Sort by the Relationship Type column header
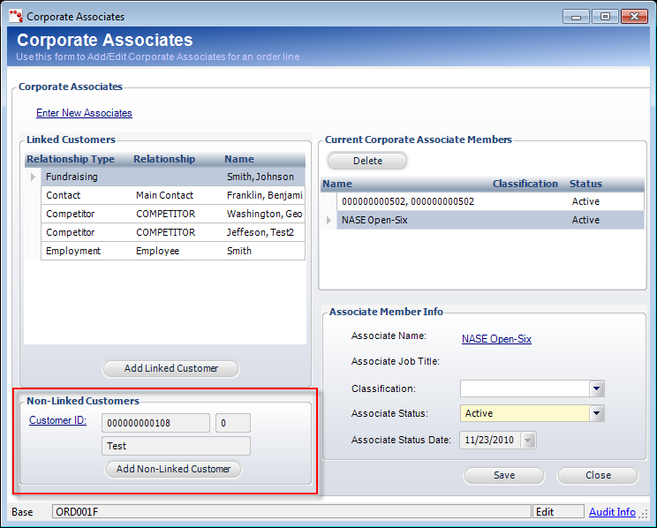 point(71,159)
